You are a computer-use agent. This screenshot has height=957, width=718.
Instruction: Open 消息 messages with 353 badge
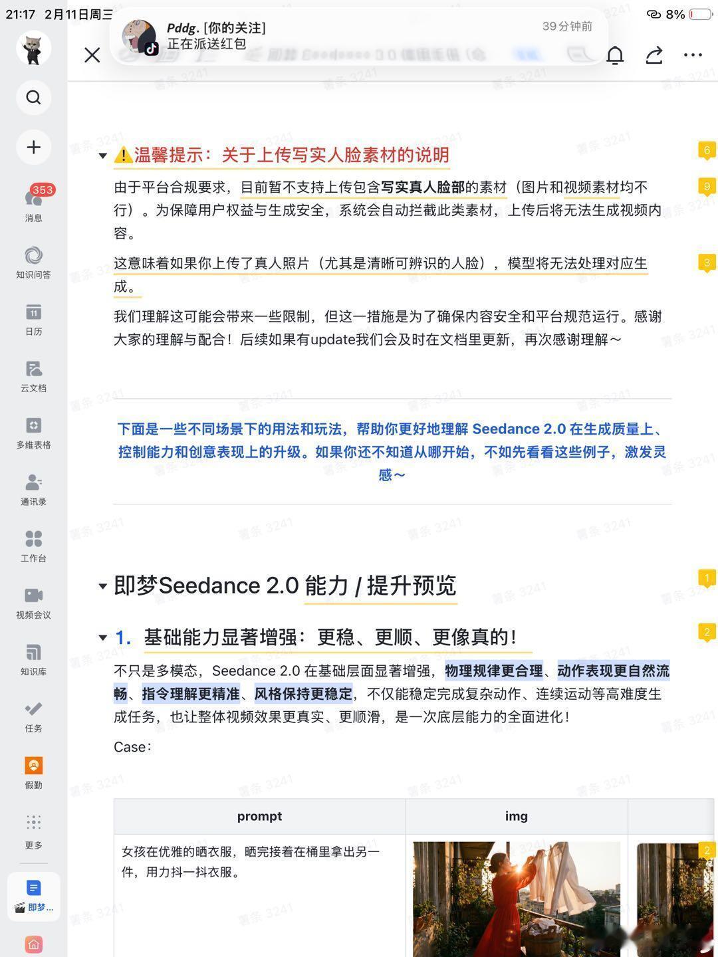click(33, 204)
